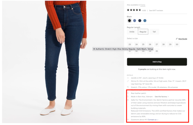Click the fit ruler icon beside Skinny fit
The width and height of the screenshot is (193, 125).
(128, 81)
